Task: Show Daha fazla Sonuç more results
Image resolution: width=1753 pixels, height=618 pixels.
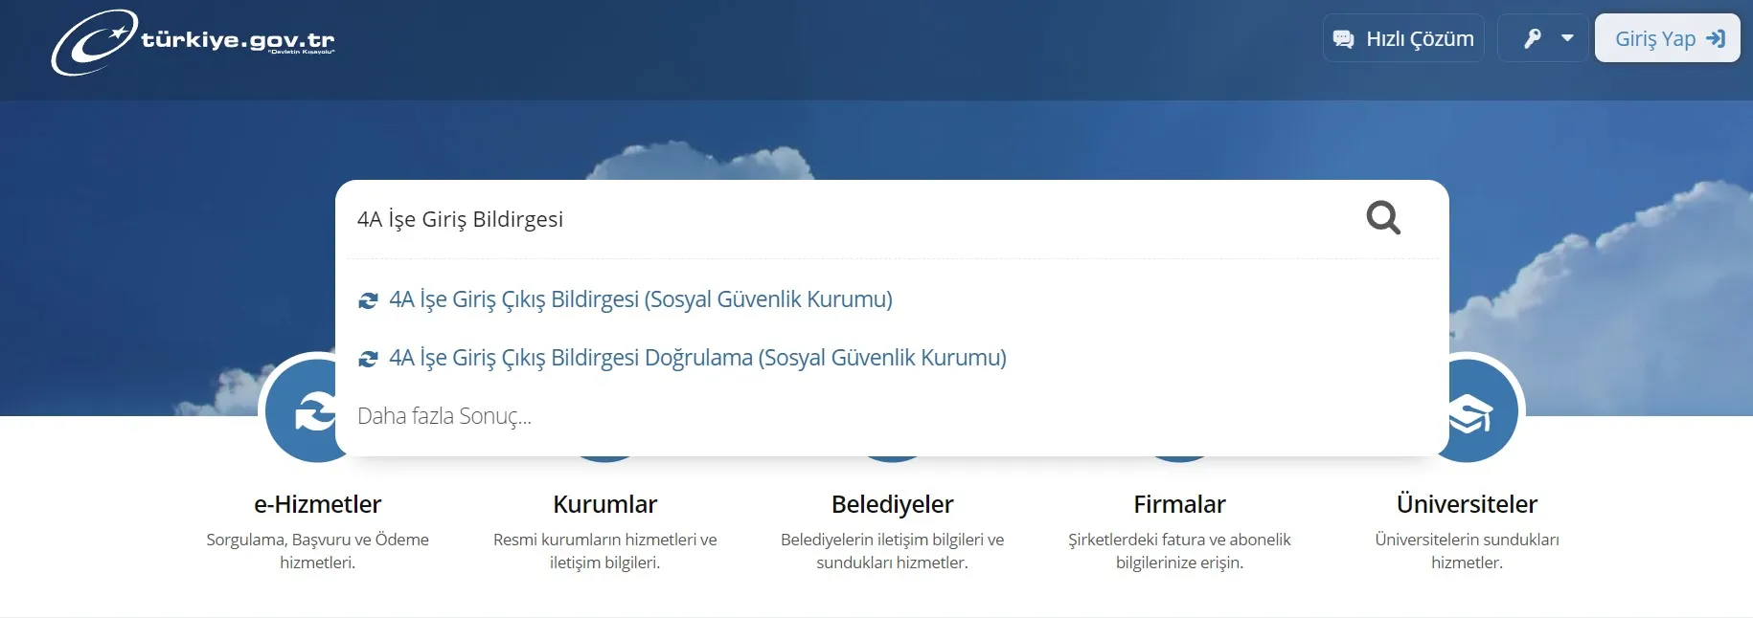Action: pos(444,416)
